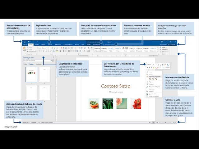Switch to Páginas tab in navigation

pos(31,64)
